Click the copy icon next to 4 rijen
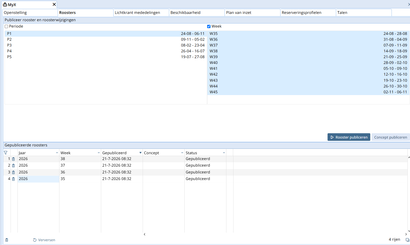The width and height of the screenshot is (410, 245). (407, 240)
